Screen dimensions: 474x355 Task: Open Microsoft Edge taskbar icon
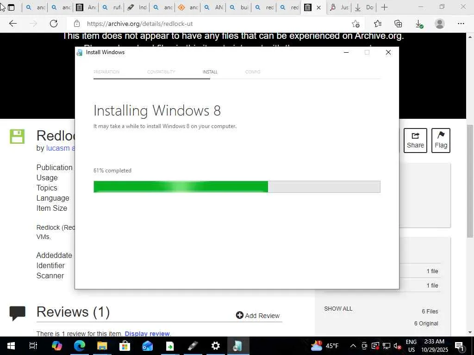click(80, 346)
